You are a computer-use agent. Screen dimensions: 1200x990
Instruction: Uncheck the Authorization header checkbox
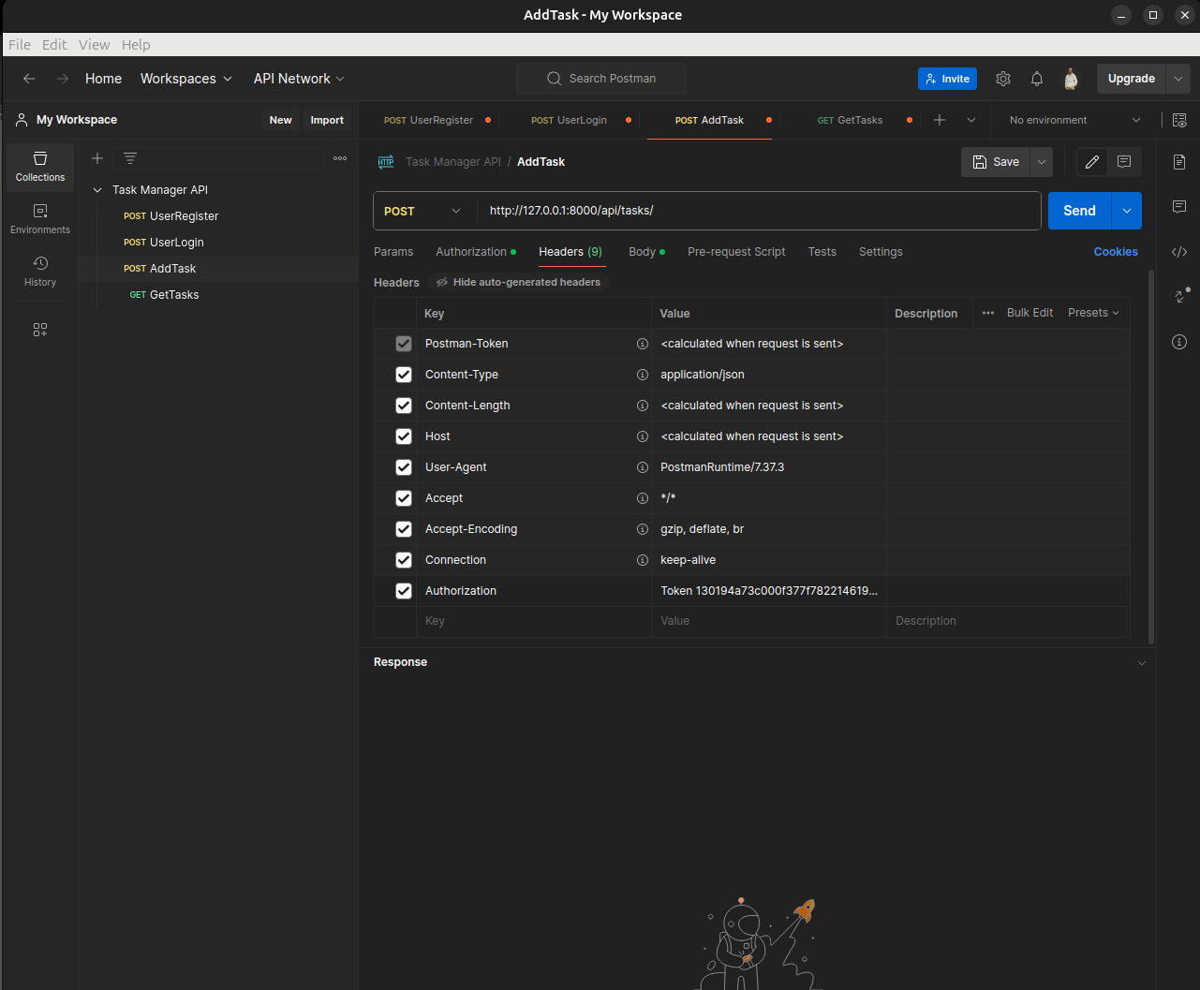point(404,591)
